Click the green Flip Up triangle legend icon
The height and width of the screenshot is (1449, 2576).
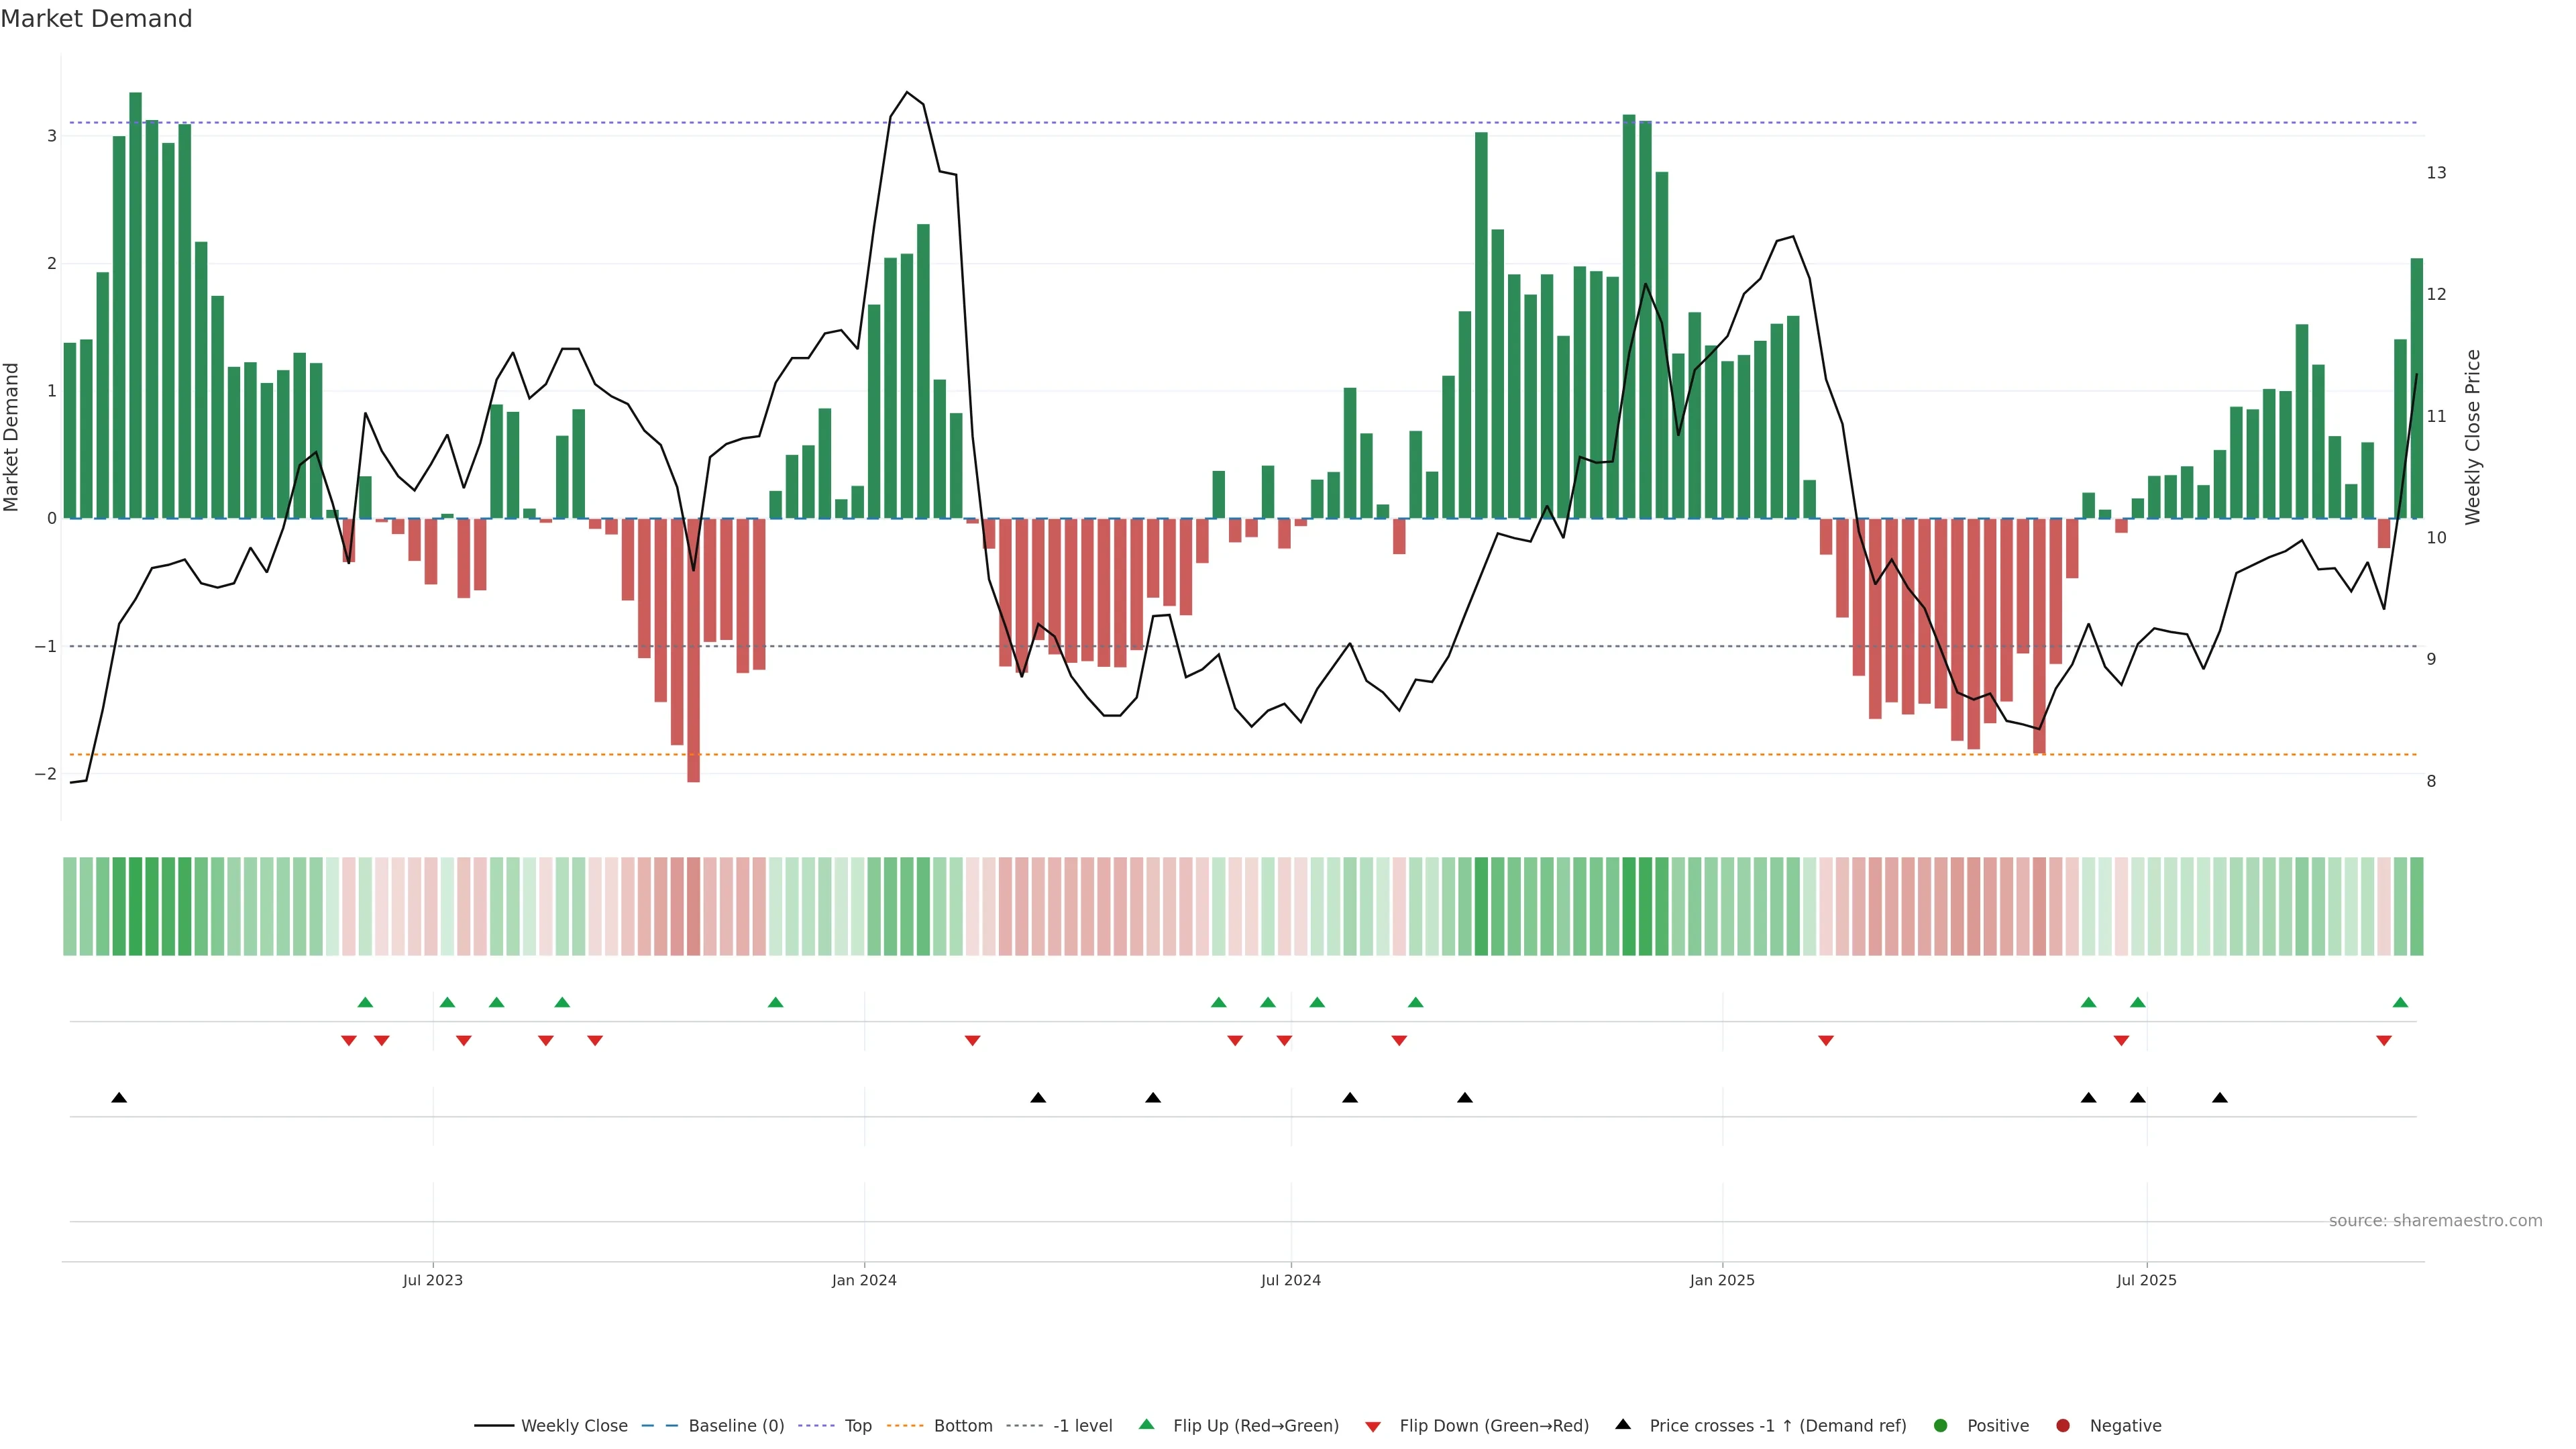[x=1147, y=1424]
